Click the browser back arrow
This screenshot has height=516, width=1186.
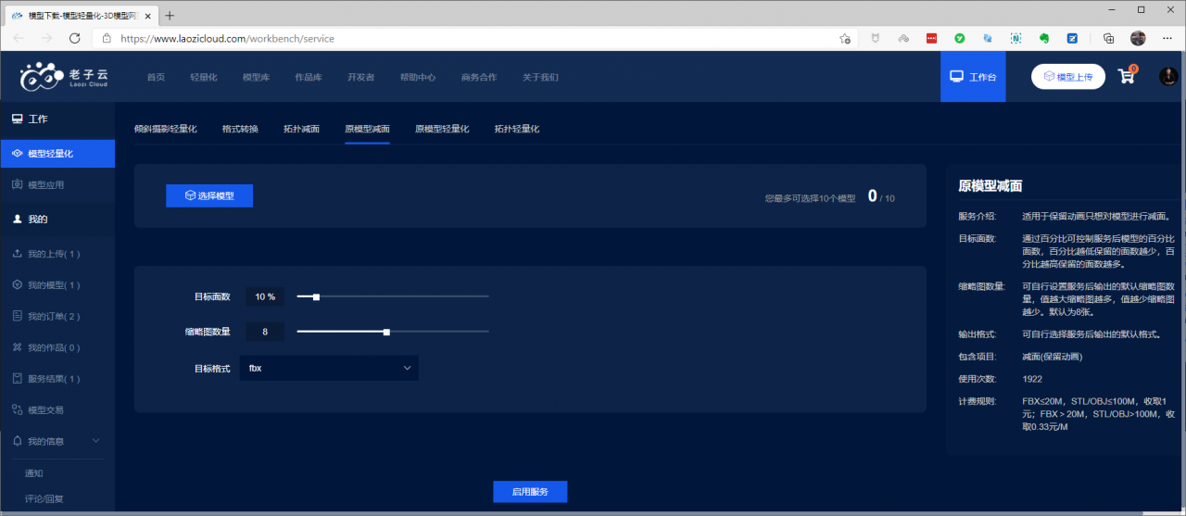(19, 38)
